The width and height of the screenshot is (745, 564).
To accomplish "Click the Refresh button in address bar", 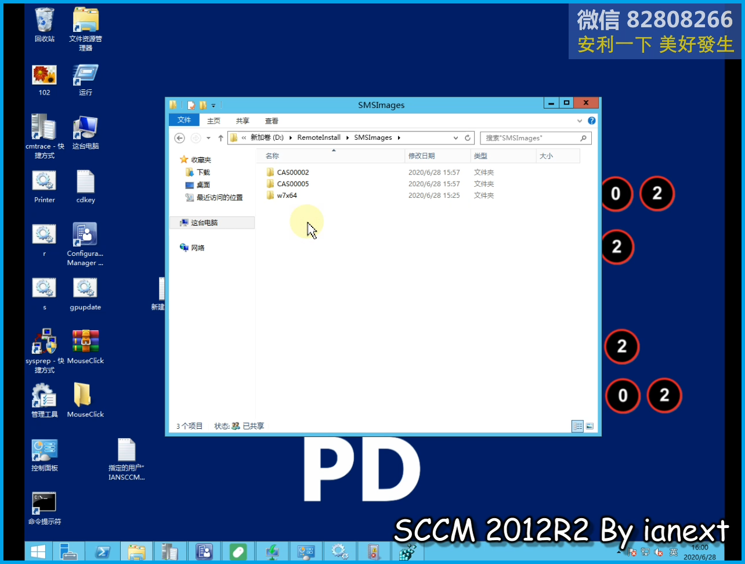I will 468,138.
